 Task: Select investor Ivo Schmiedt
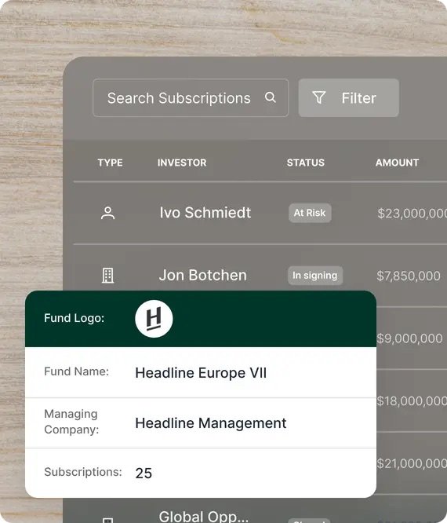click(x=205, y=213)
